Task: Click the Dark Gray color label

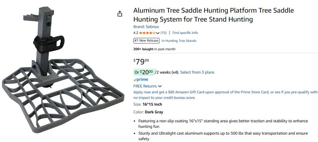Action: point(154,112)
